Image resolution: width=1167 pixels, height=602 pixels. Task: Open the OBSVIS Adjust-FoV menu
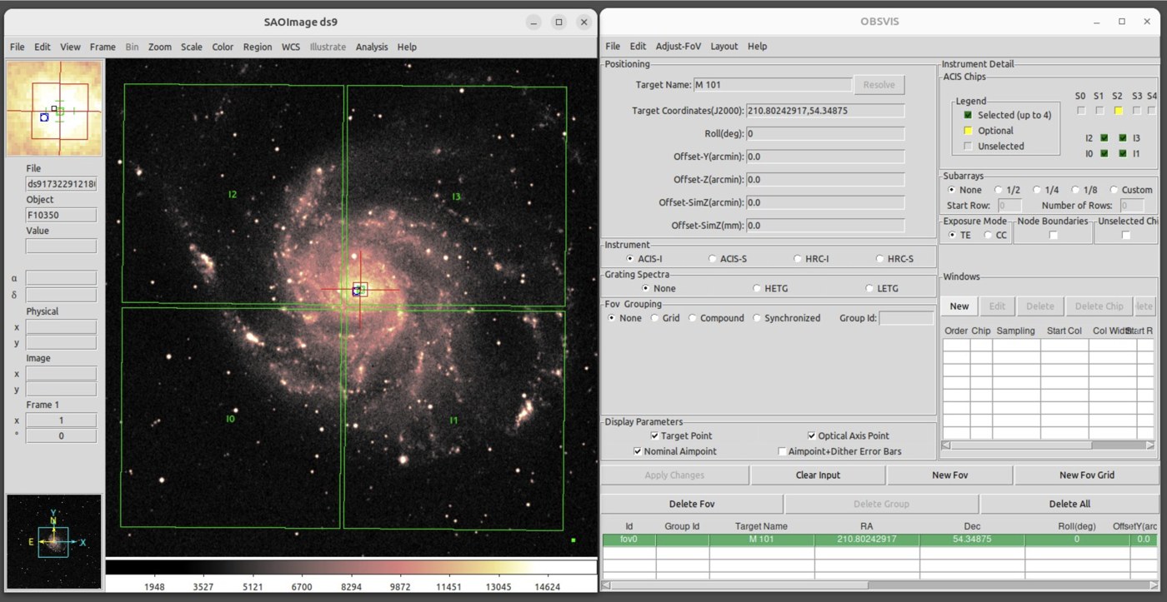[x=678, y=46]
